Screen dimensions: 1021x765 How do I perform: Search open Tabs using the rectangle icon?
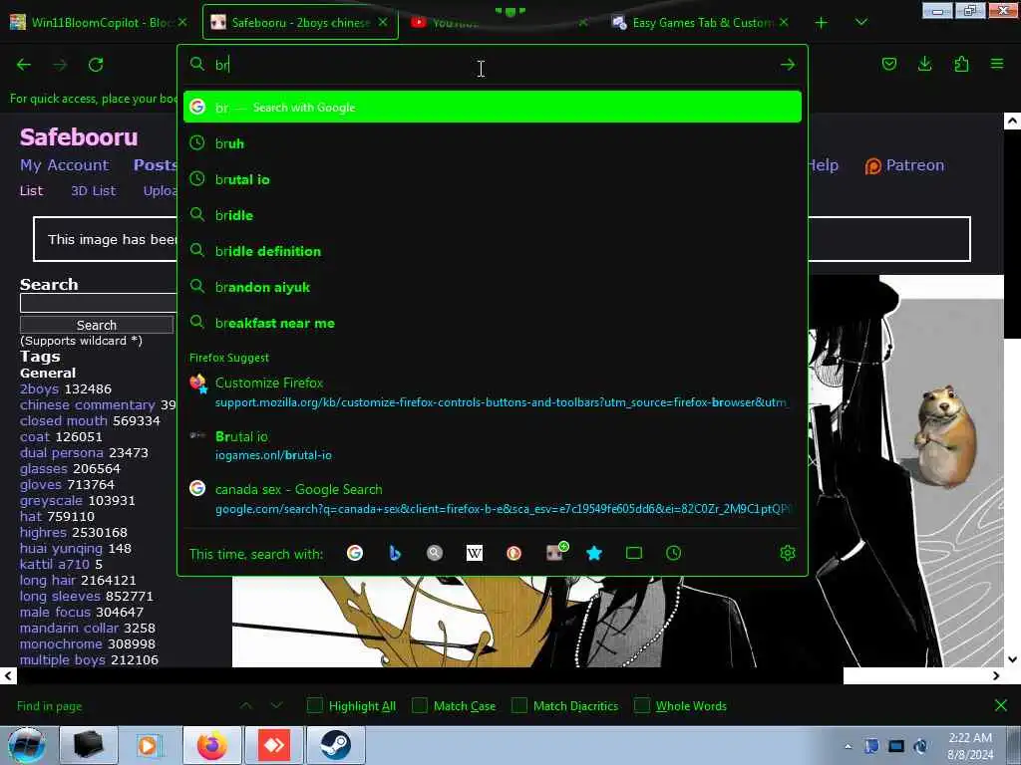[633, 553]
